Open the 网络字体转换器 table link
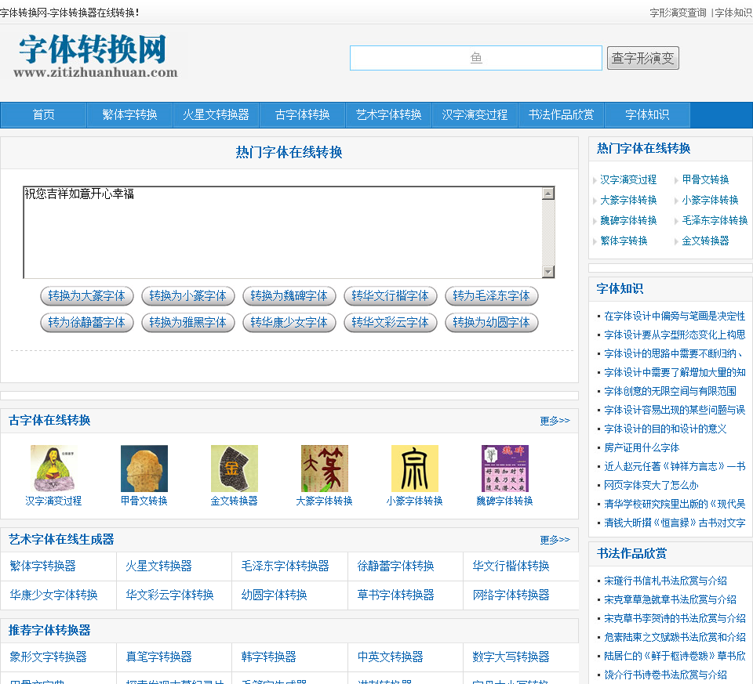753x684 pixels. click(x=511, y=595)
